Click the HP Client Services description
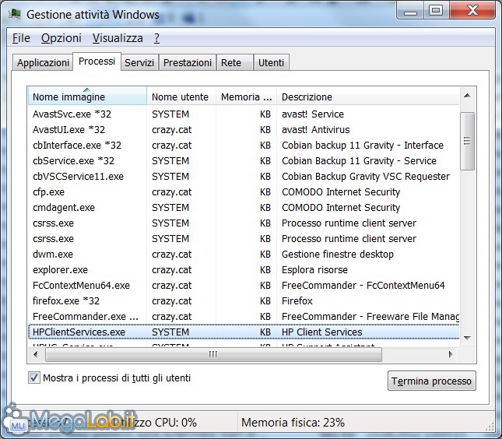Viewport: 502px width, 439px height. (321, 332)
